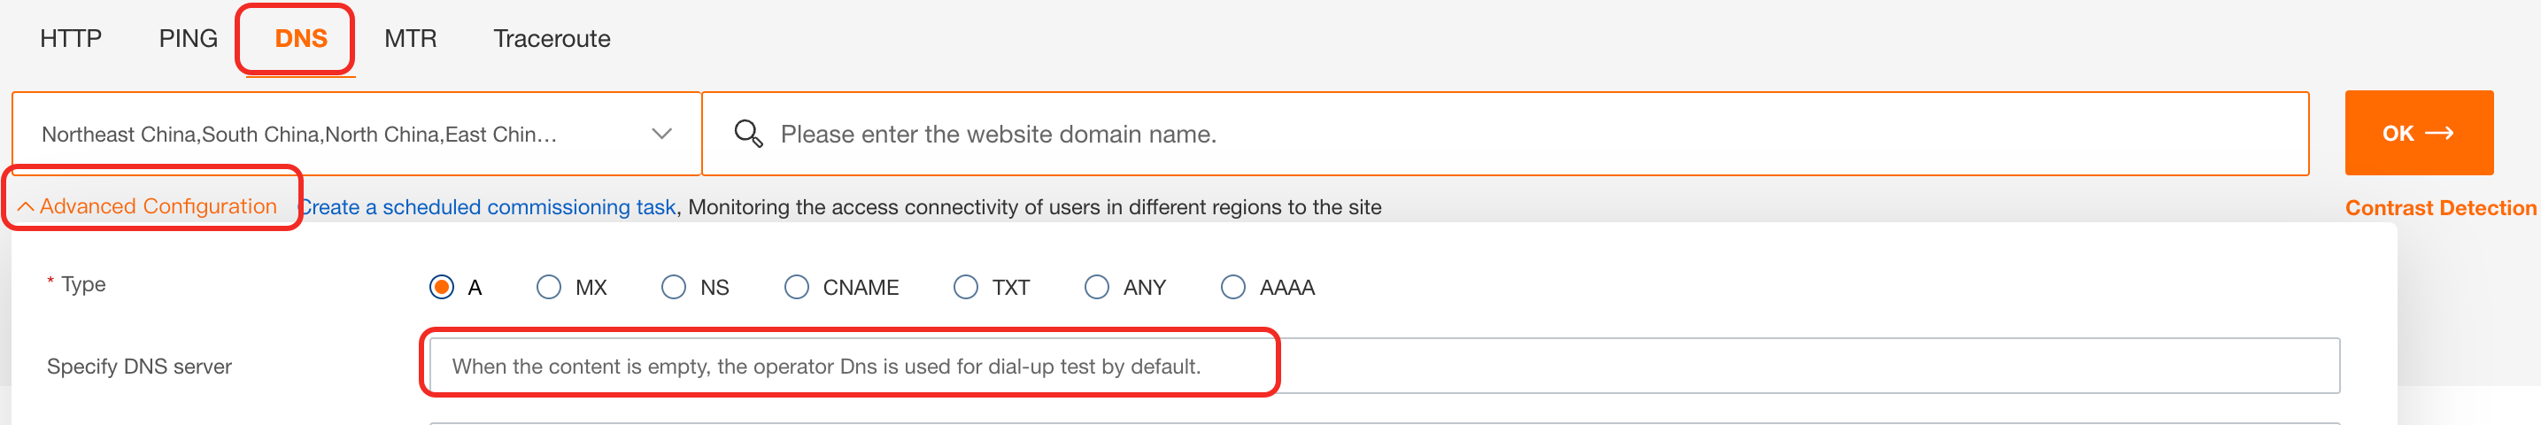Open the Traceroute tab
The image size is (2541, 425).
click(x=552, y=38)
